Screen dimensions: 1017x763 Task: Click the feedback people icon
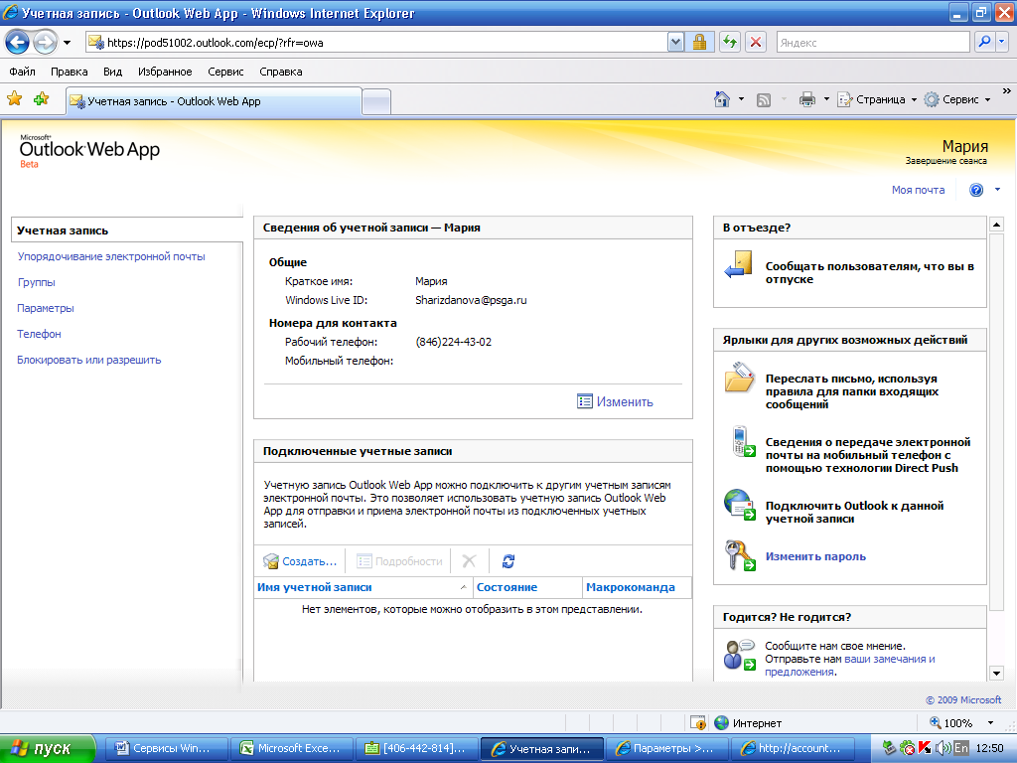[740, 655]
